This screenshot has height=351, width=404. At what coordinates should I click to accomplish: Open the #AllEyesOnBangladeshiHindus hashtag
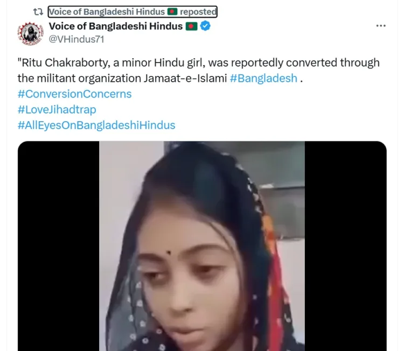click(96, 125)
